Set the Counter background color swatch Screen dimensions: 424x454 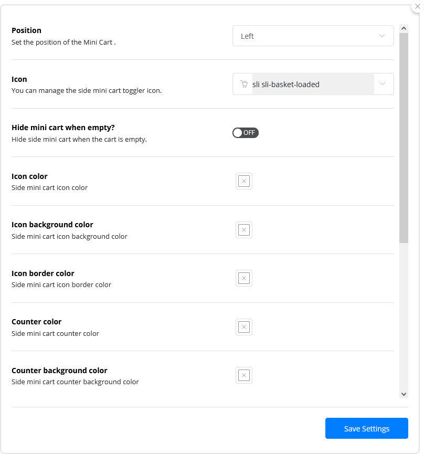click(244, 375)
